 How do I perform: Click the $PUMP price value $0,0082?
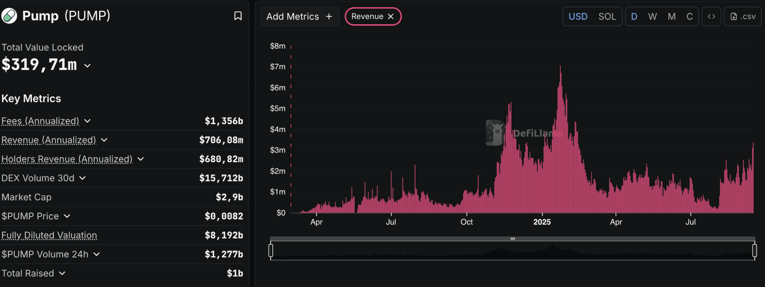[x=224, y=216]
